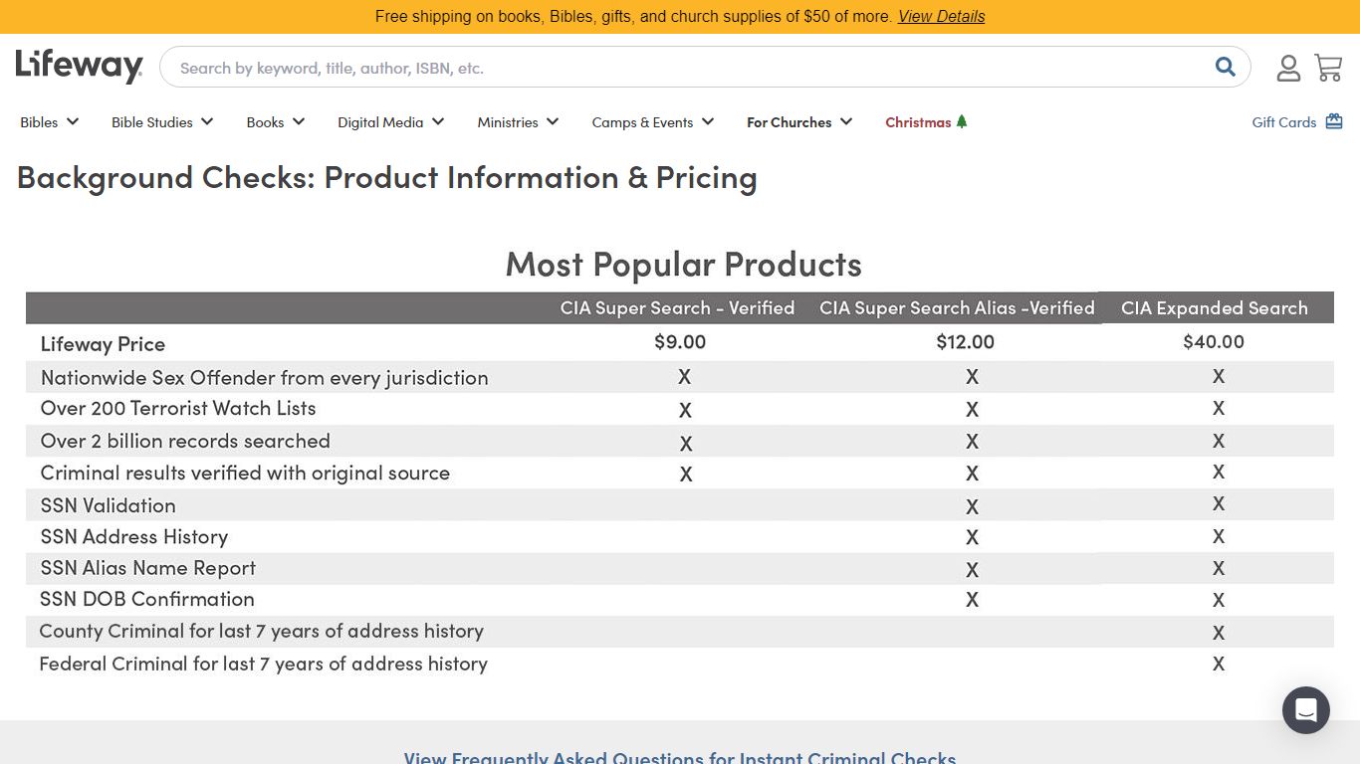Image resolution: width=1360 pixels, height=764 pixels.
Task: Open the Books menu label
Action: (266, 122)
